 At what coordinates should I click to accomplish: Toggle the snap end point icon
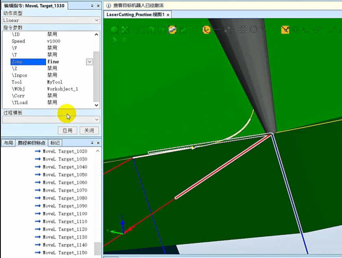coord(285,29)
